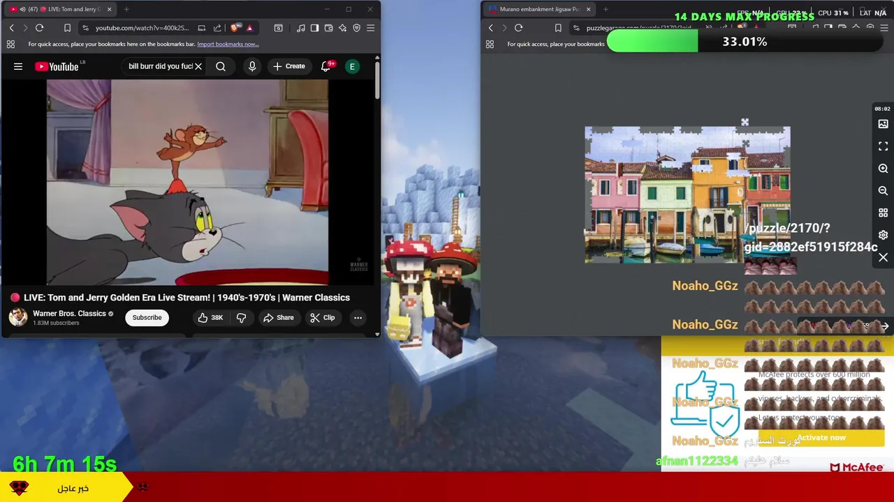This screenshot has width=894, height=502.
Task: Arrange puzzle pieces with the grid icon
Action: 883,213
